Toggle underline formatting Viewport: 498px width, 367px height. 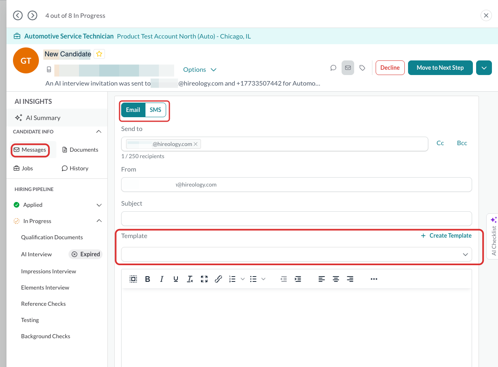176,279
